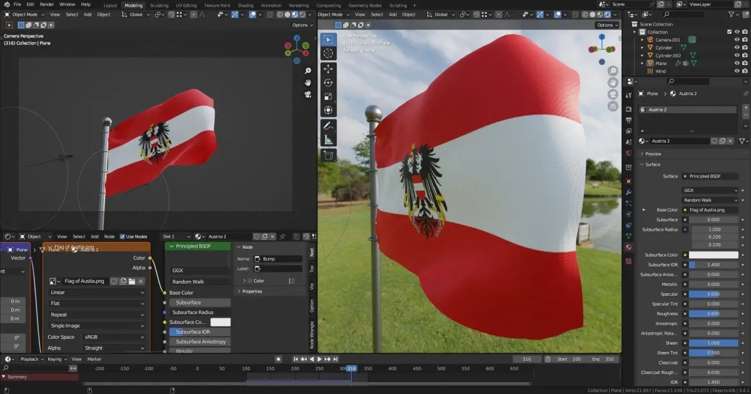Select the Cursor tool in right viewport
Viewport: 751px width, 394px height.
328,54
